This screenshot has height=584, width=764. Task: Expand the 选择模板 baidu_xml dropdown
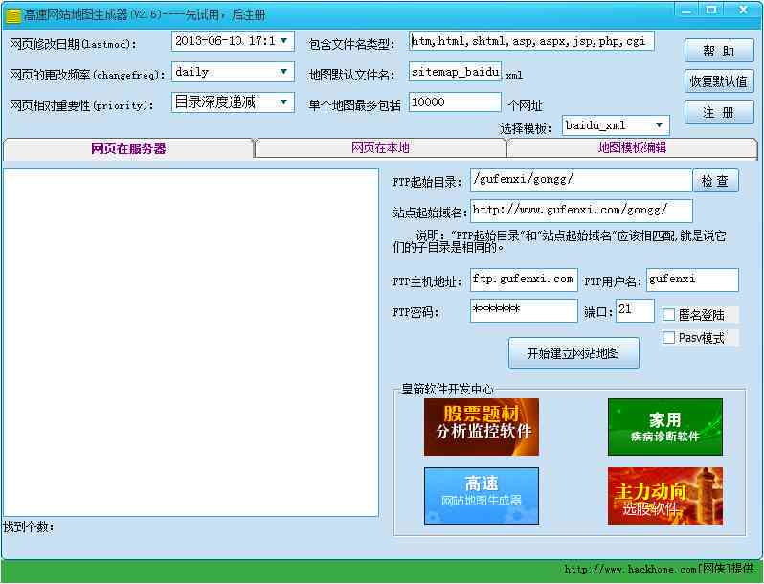point(660,125)
